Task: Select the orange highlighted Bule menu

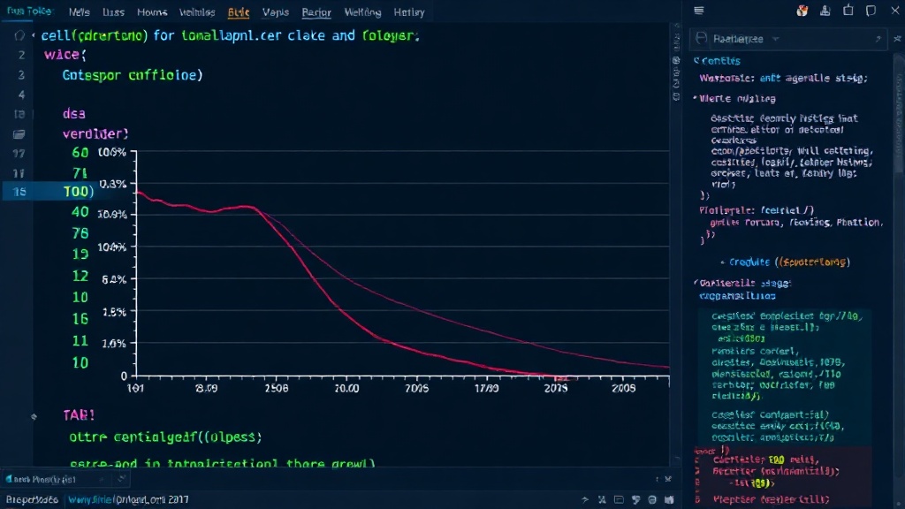Action: click(x=239, y=12)
